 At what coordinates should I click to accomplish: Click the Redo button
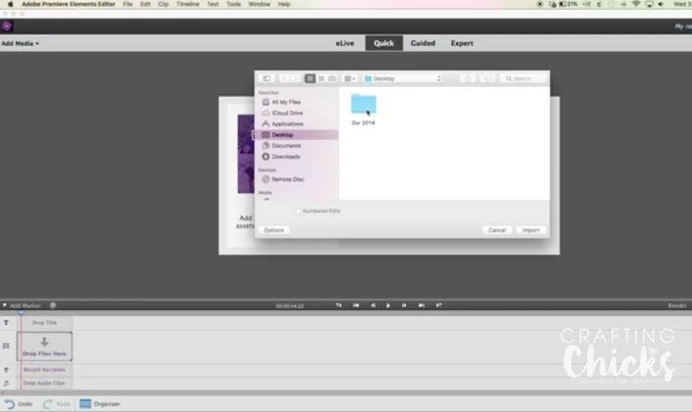coord(57,404)
